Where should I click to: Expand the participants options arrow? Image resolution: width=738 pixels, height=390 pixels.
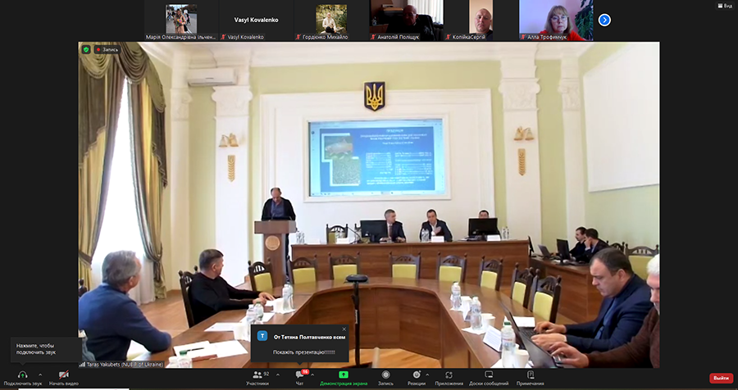point(277,375)
